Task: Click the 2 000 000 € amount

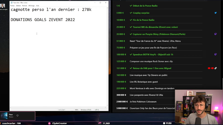Action: (x=122, y=102)
